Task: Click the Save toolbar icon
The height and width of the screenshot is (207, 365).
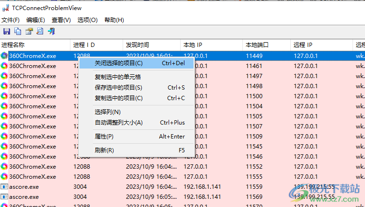Action: 7,31
